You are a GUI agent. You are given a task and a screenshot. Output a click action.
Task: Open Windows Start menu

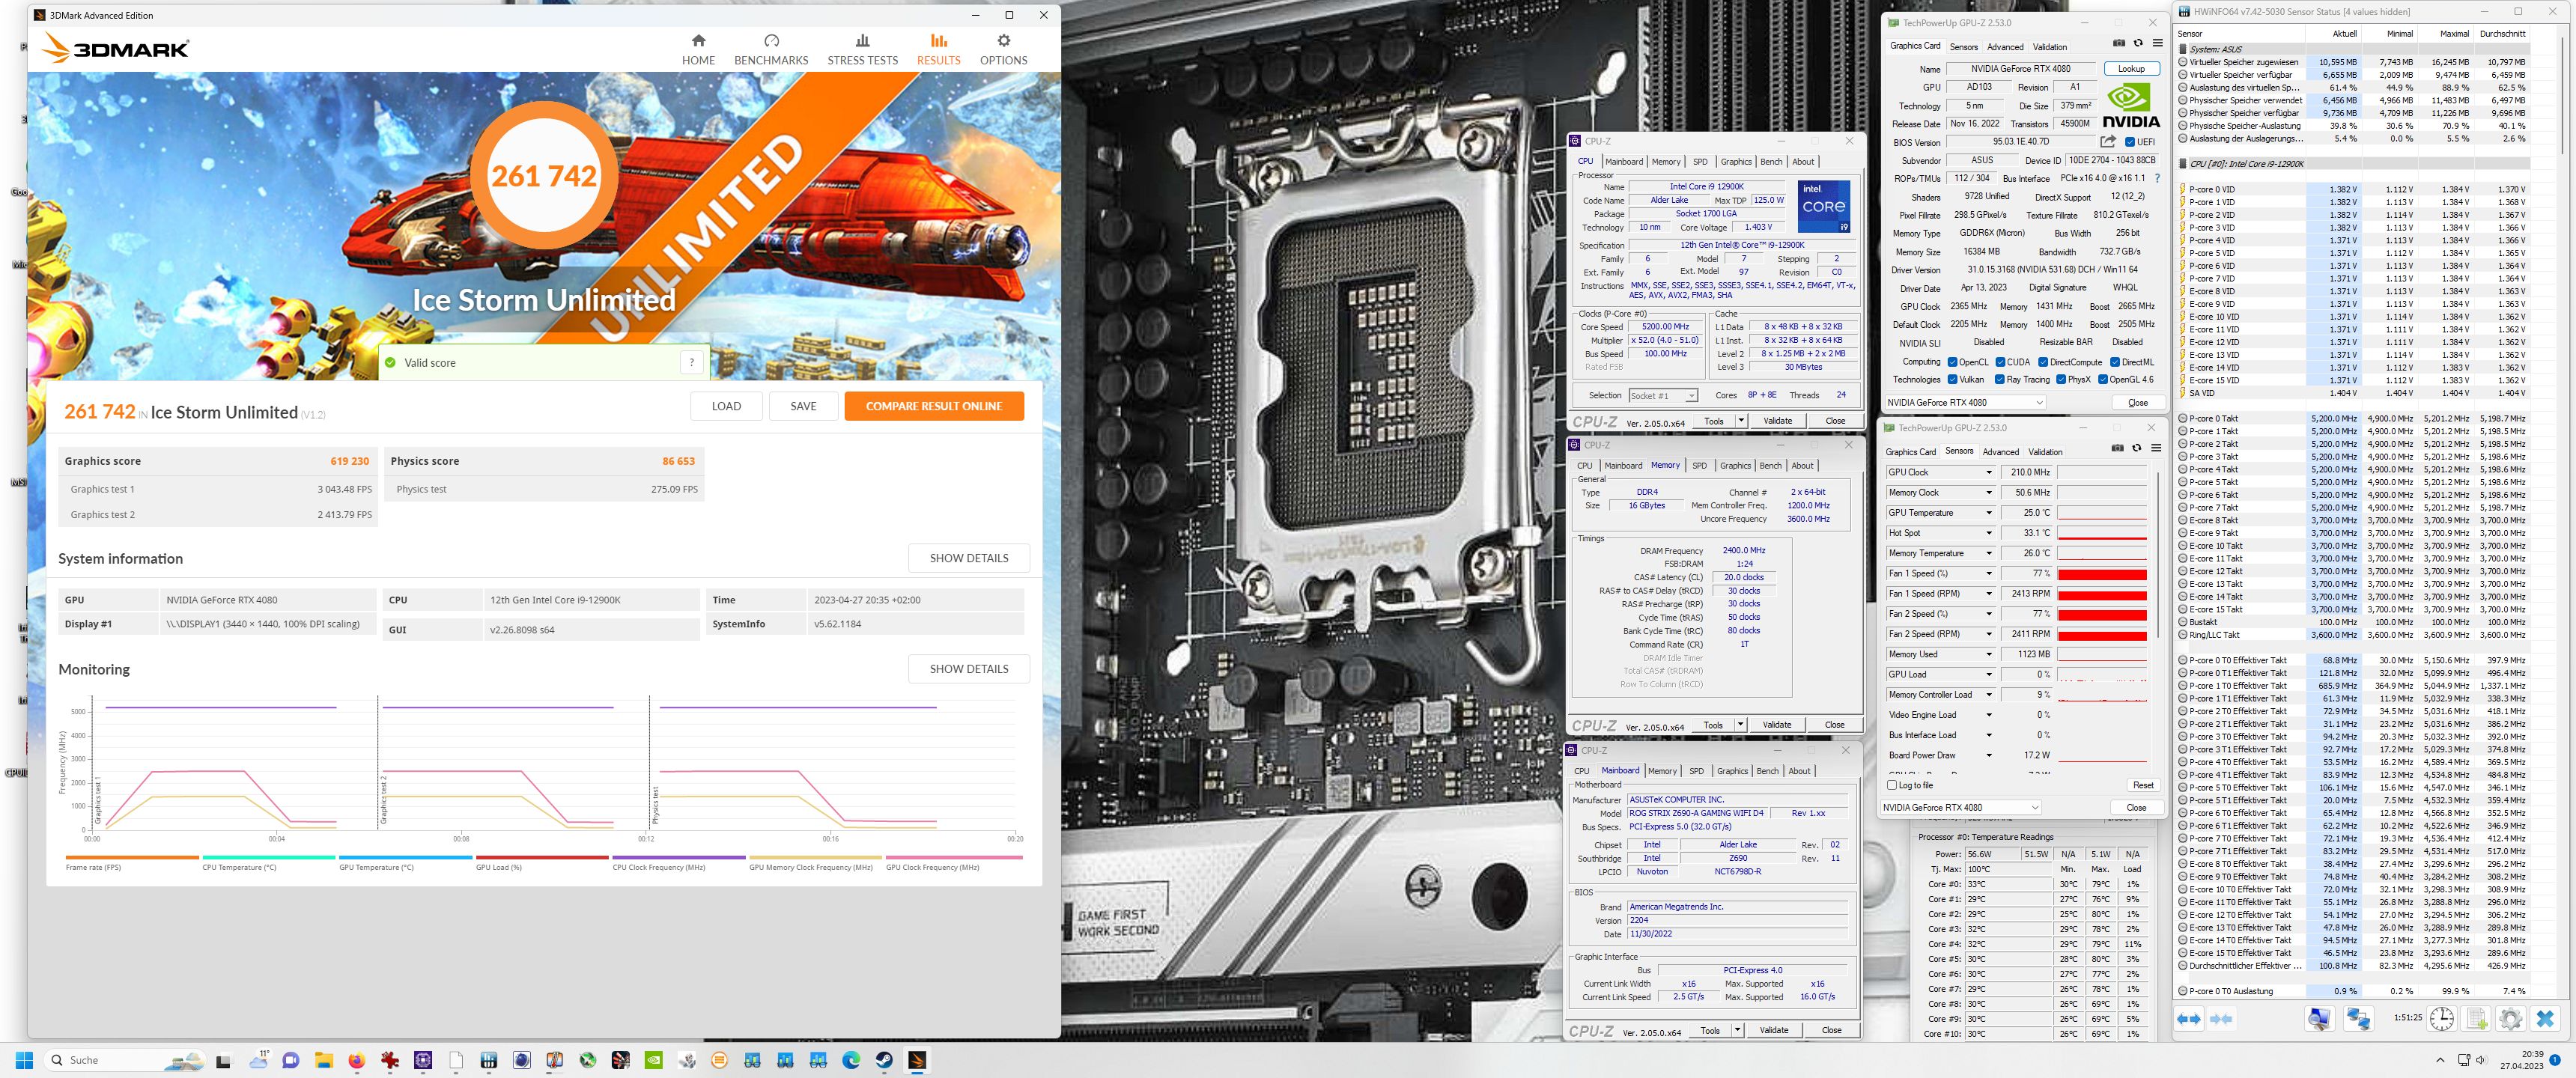coord(25,1060)
